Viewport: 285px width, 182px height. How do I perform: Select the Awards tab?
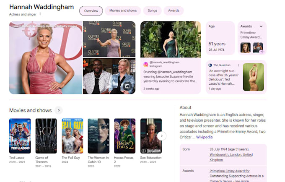174,10
